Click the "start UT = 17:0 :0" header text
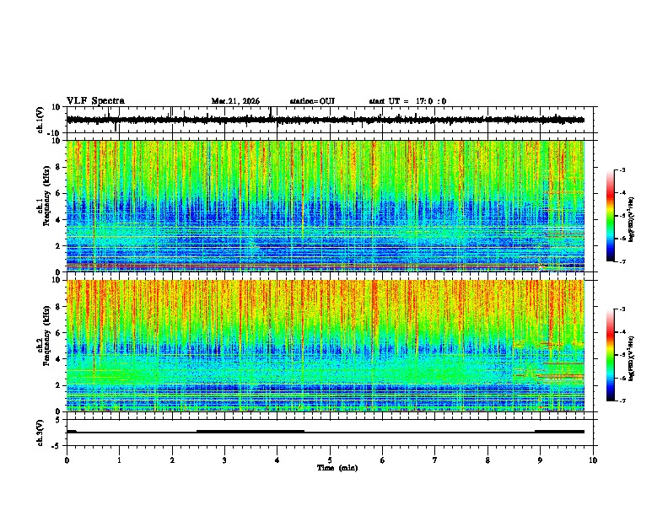This screenshot has width=668, height=516. tap(407, 101)
